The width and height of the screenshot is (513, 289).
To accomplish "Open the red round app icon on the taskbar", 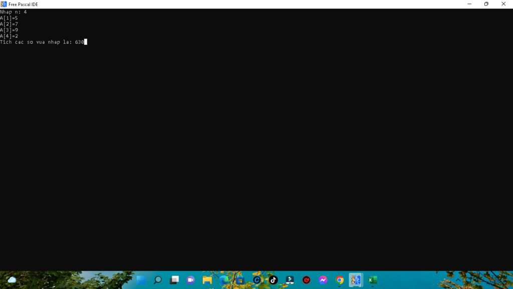I will click(306, 280).
